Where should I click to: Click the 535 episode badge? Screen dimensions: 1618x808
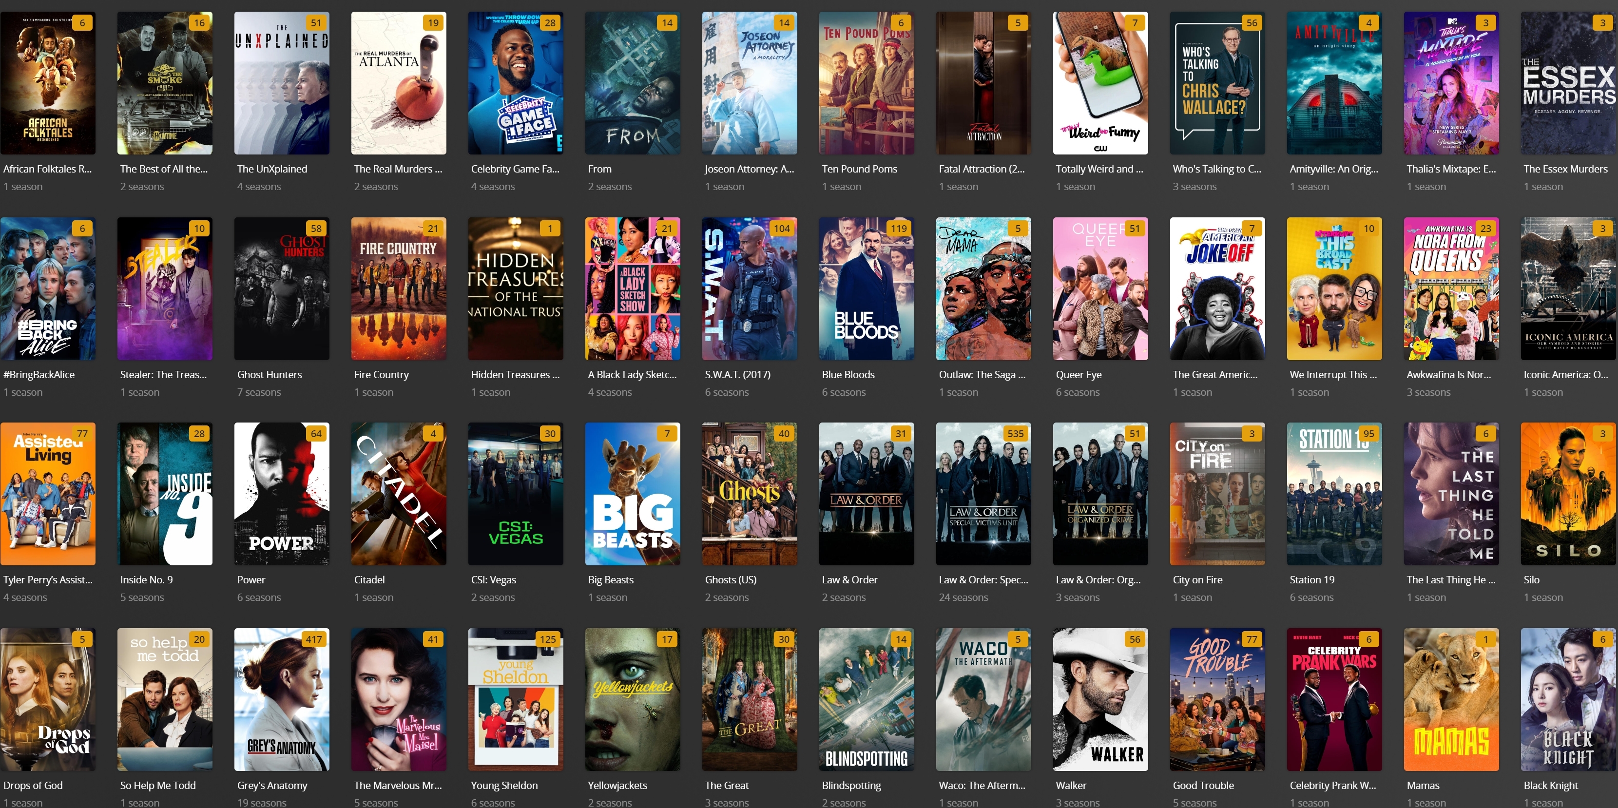click(1015, 434)
